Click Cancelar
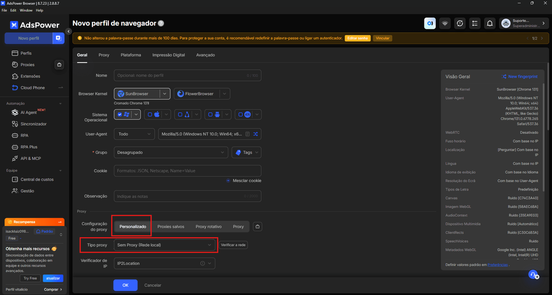 point(153,285)
